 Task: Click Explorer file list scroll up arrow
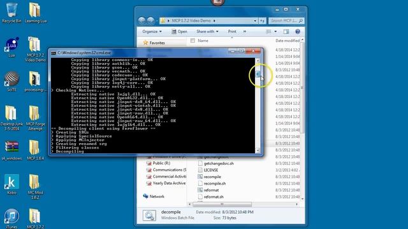tap(302, 40)
